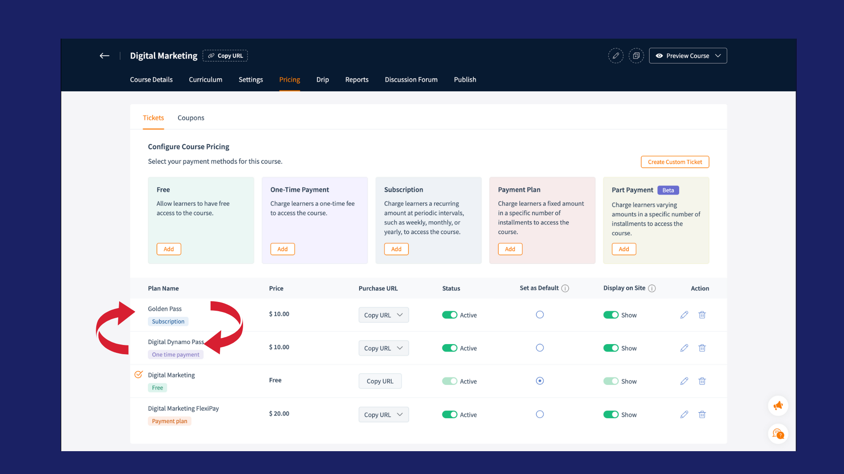This screenshot has height=474, width=844.
Task: Delete the Digital Dynamo Pass plan
Action: coord(702,348)
